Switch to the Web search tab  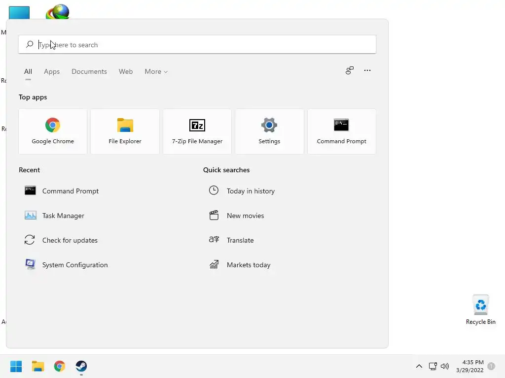tap(126, 72)
